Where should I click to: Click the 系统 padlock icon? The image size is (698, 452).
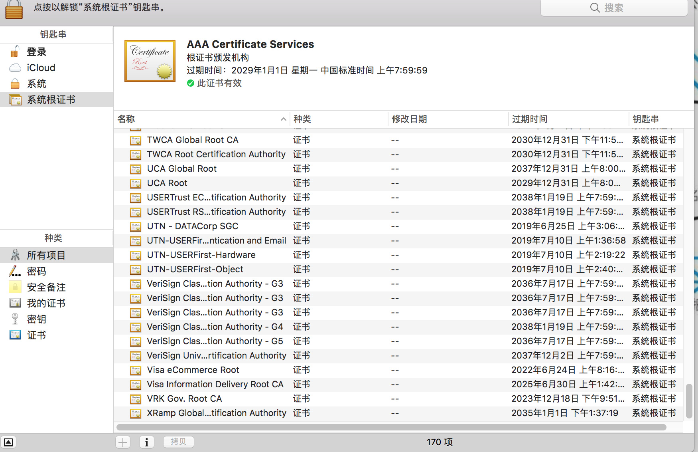[x=15, y=84]
